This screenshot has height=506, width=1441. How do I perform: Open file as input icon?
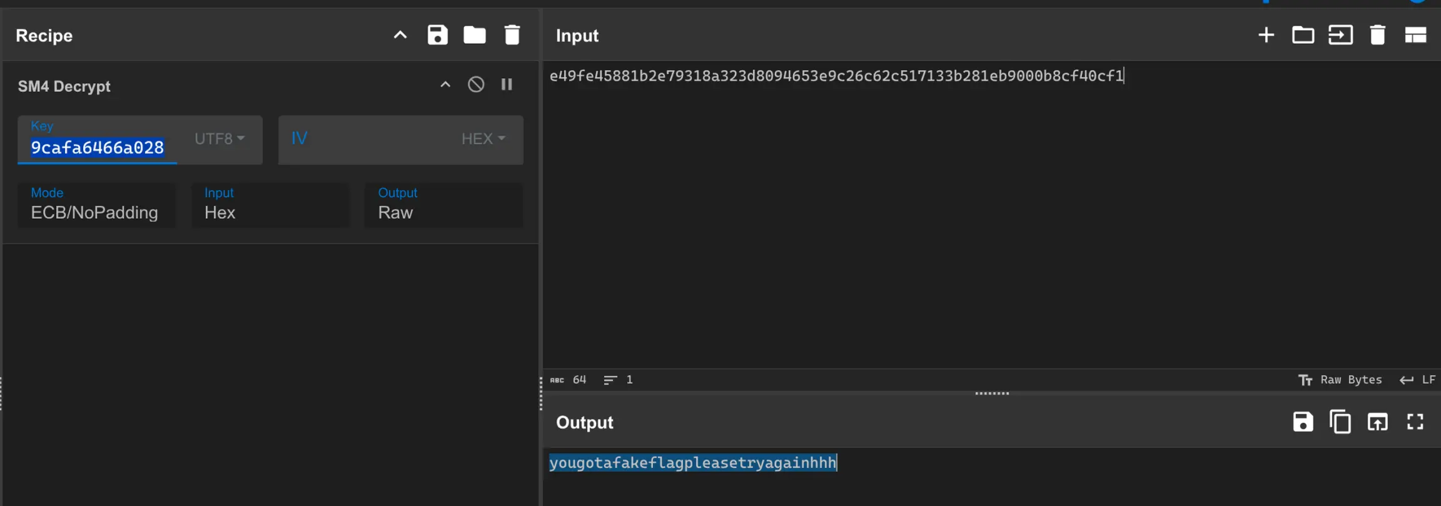click(1340, 35)
